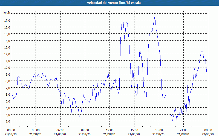219x137 pixels.
Task: Select the 15,0 y-axis label
Action: 7,34
